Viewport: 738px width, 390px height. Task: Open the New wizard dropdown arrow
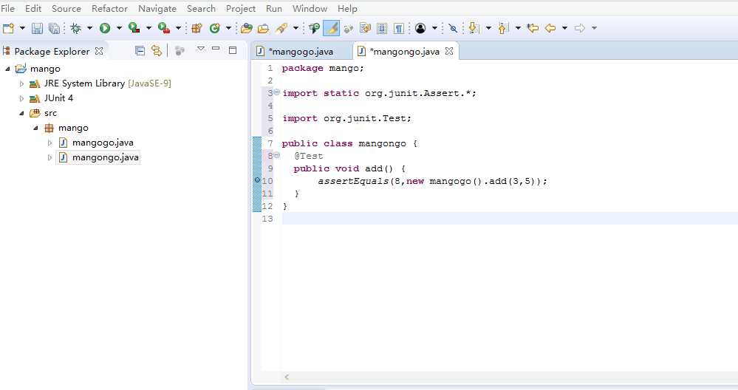(x=22, y=28)
